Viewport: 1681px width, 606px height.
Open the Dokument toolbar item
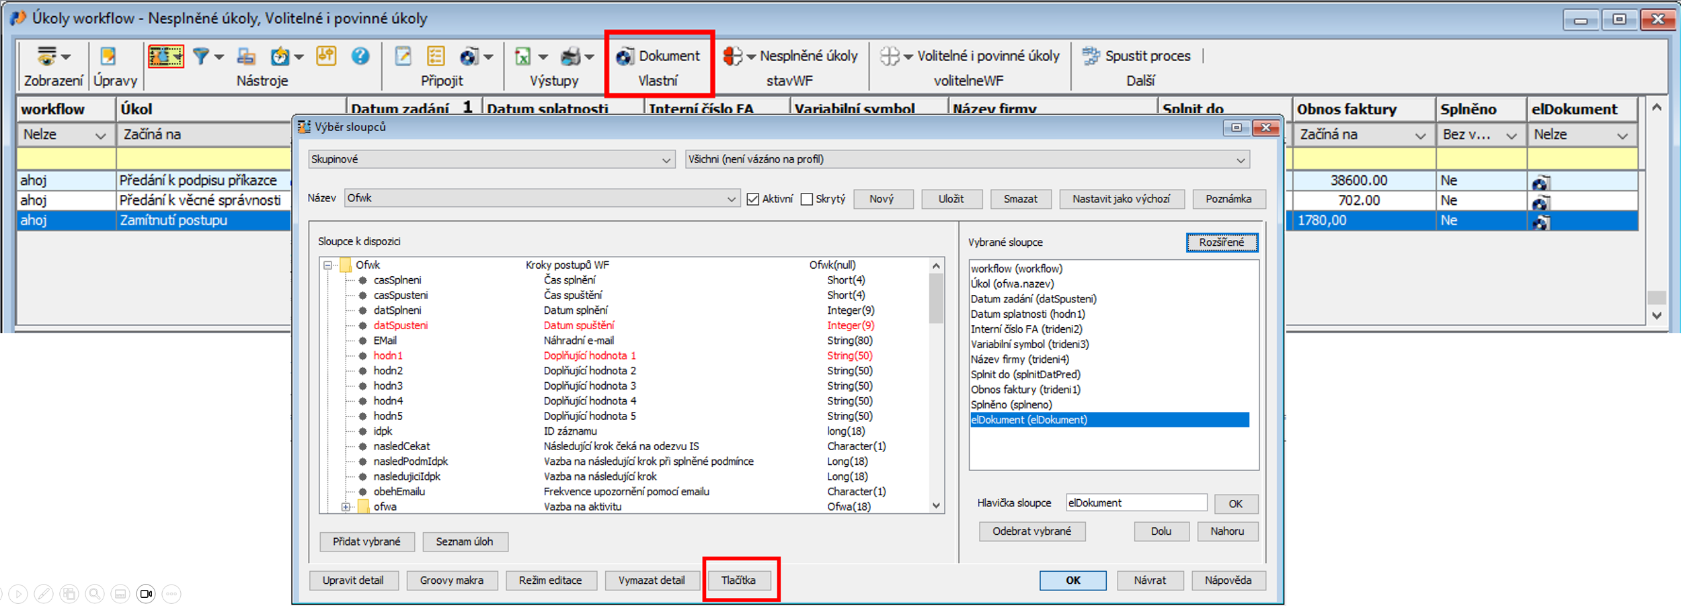click(x=658, y=56)
